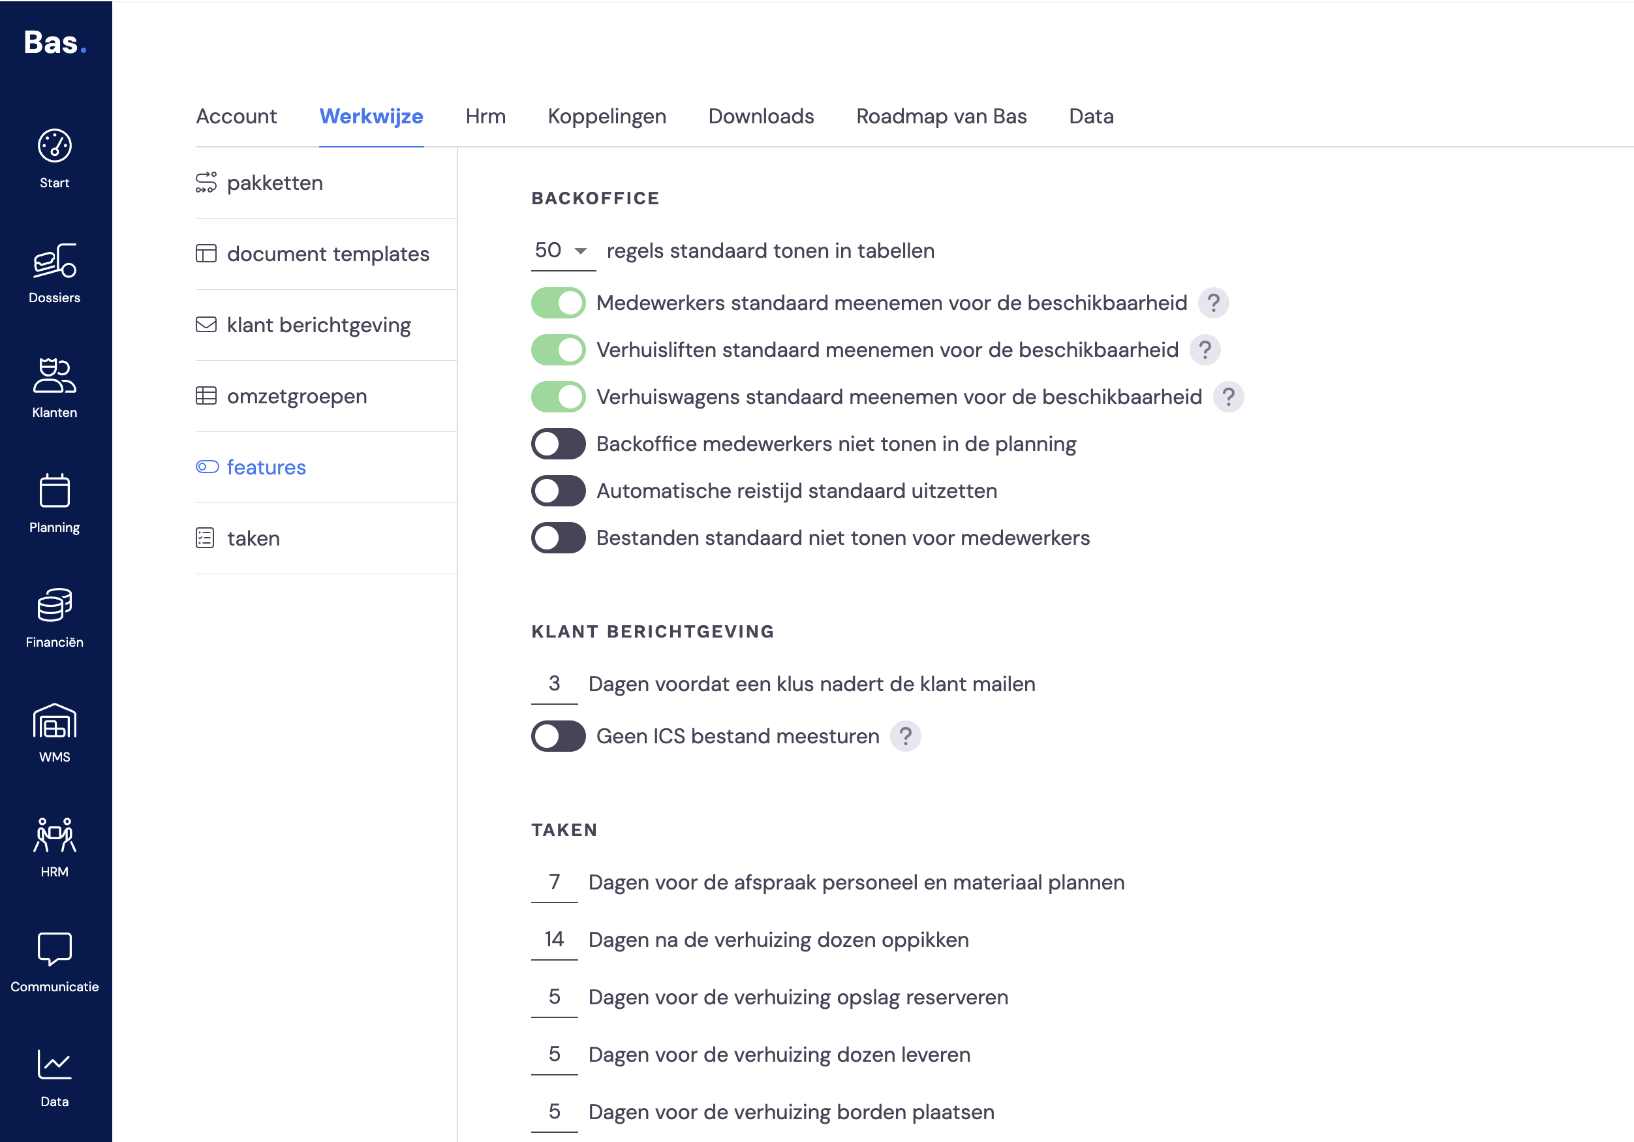This screenshot has height=1142, width=1634.
Task: Turn on Automatische reistijd standaard uitzetten
Action: tap(559, 491)
